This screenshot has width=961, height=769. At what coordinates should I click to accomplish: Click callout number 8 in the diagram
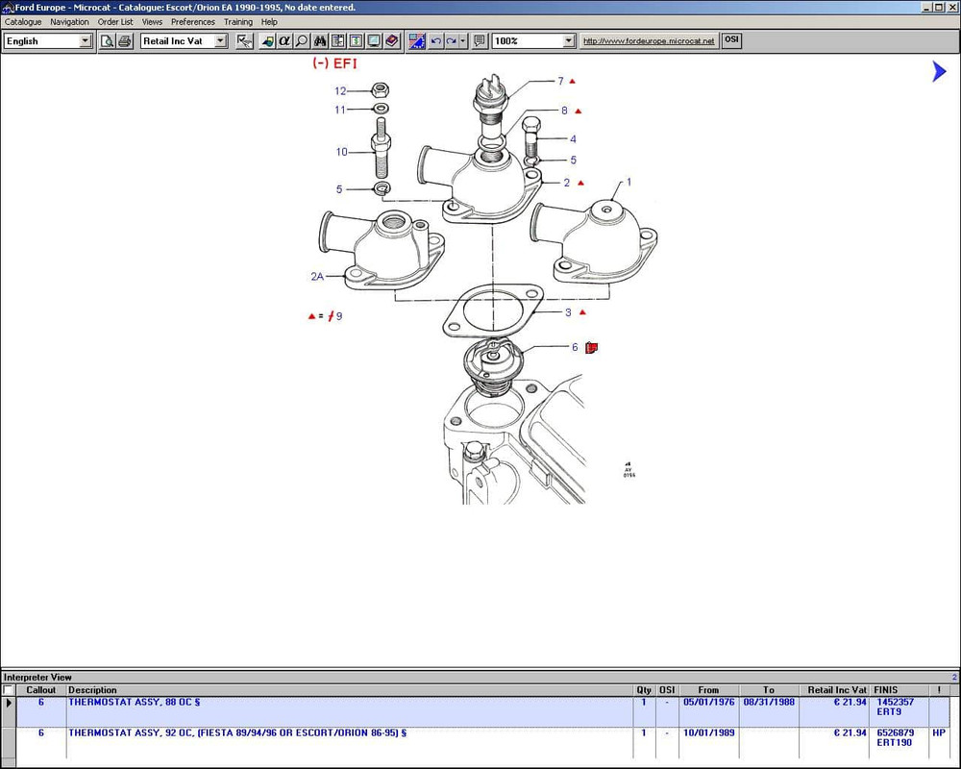[x=564, y=111]
